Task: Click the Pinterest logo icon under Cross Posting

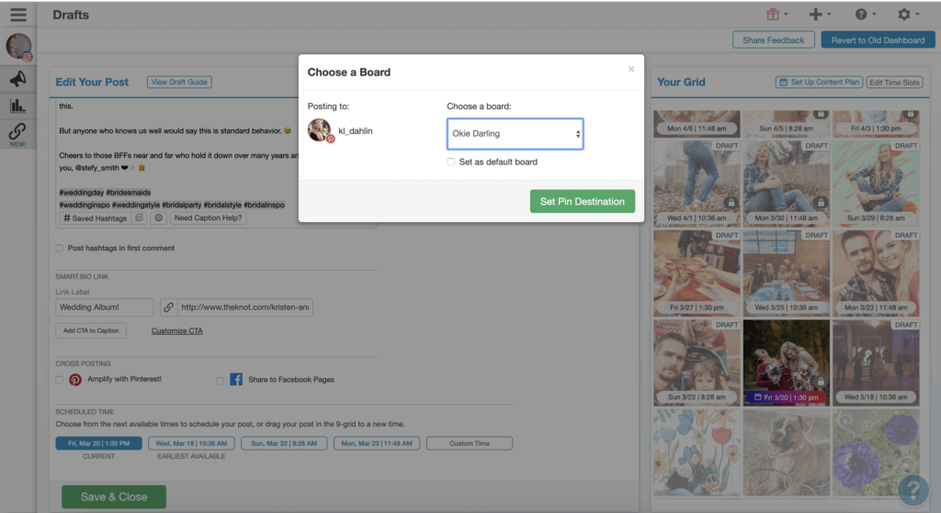Action: (75, 379)
